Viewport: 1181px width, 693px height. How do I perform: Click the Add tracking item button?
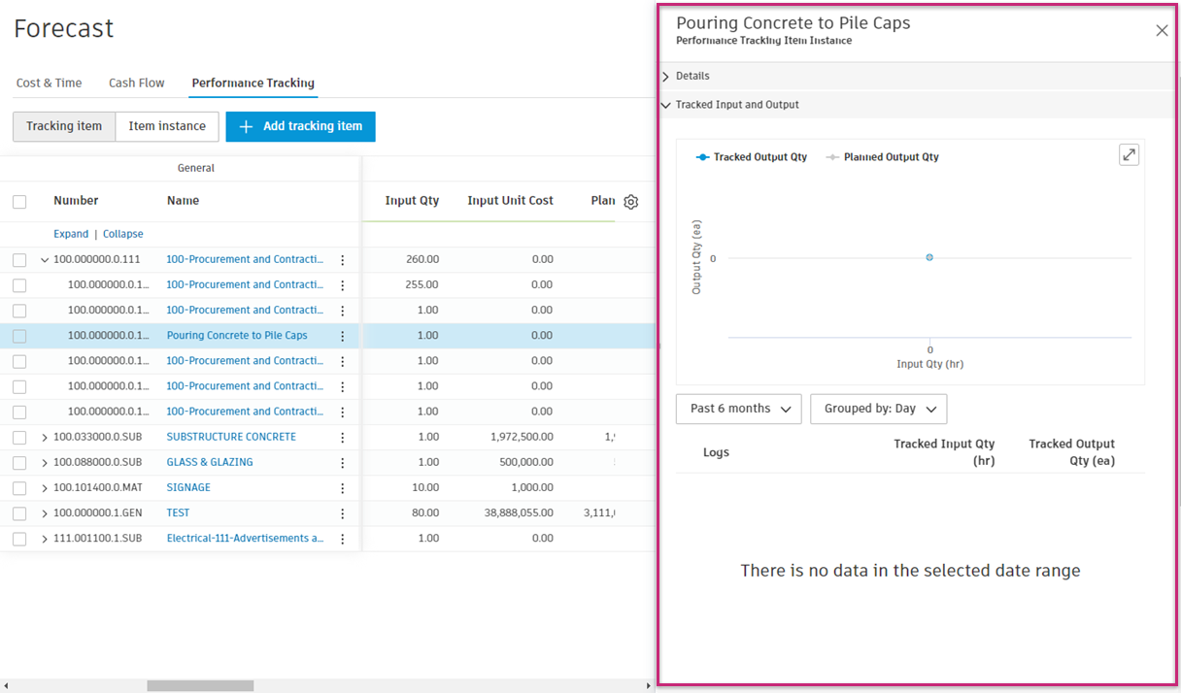[x=300, y=126]
